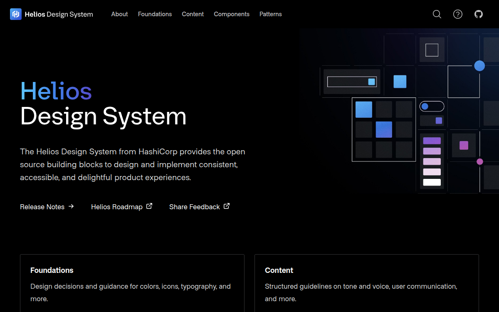The width and height of the screenshot is (499, 312).
Task: Open the Foundations card
Action: 132,283
